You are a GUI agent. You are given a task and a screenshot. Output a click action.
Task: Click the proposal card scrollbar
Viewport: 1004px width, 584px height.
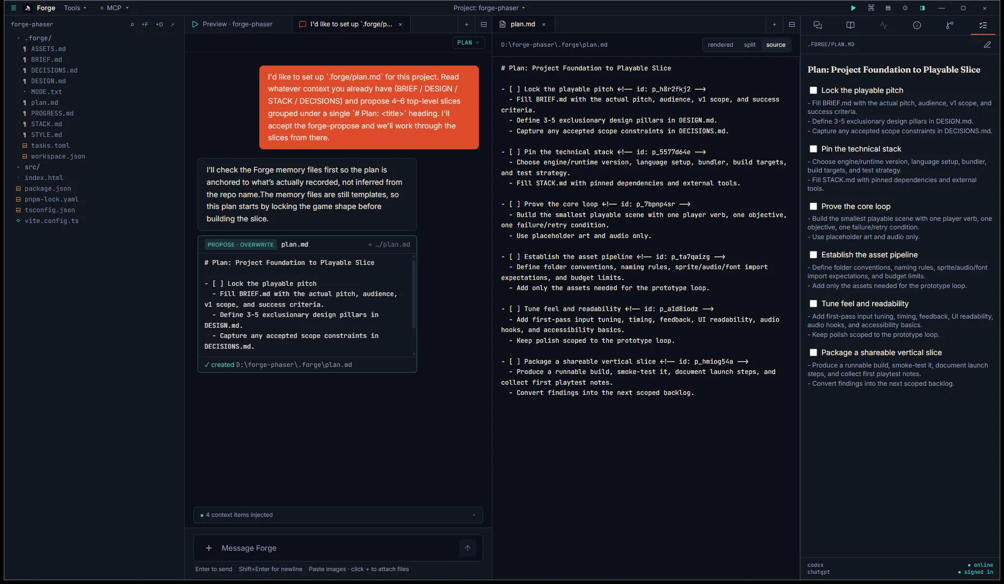click(413, 294)
